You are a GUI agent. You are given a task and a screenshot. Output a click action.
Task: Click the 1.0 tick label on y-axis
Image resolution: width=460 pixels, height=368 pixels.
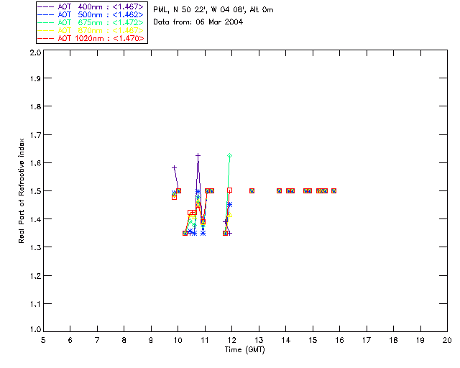coord(35,329)
